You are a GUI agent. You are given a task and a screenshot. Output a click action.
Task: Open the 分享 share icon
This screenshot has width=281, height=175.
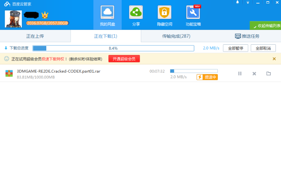[136, 12]
